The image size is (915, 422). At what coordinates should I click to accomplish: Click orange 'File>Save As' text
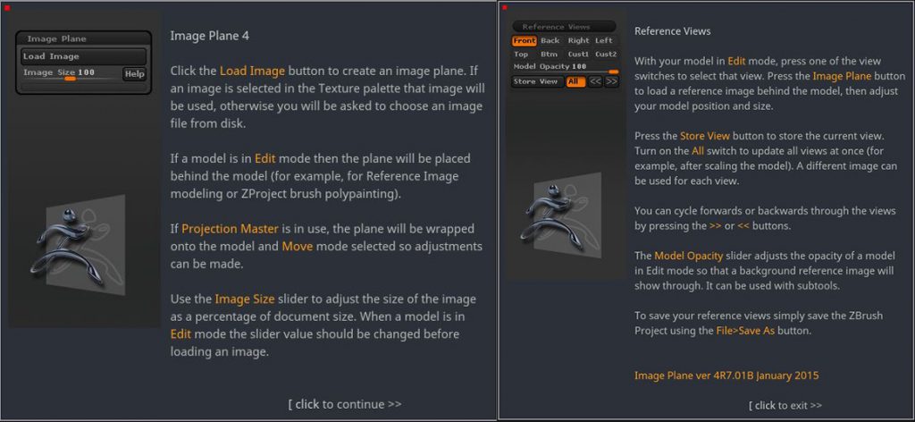(x=745, y=331)
